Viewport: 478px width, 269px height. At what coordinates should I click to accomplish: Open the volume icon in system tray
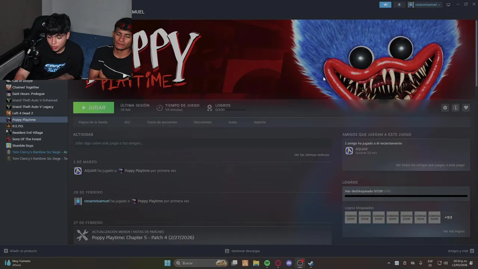446,263
